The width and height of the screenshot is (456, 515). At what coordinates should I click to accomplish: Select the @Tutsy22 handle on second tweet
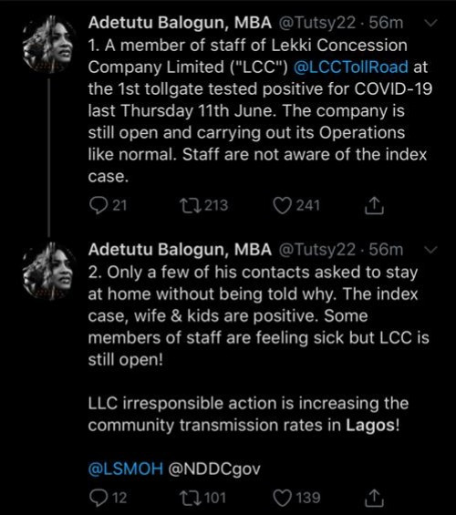point(317,250)
